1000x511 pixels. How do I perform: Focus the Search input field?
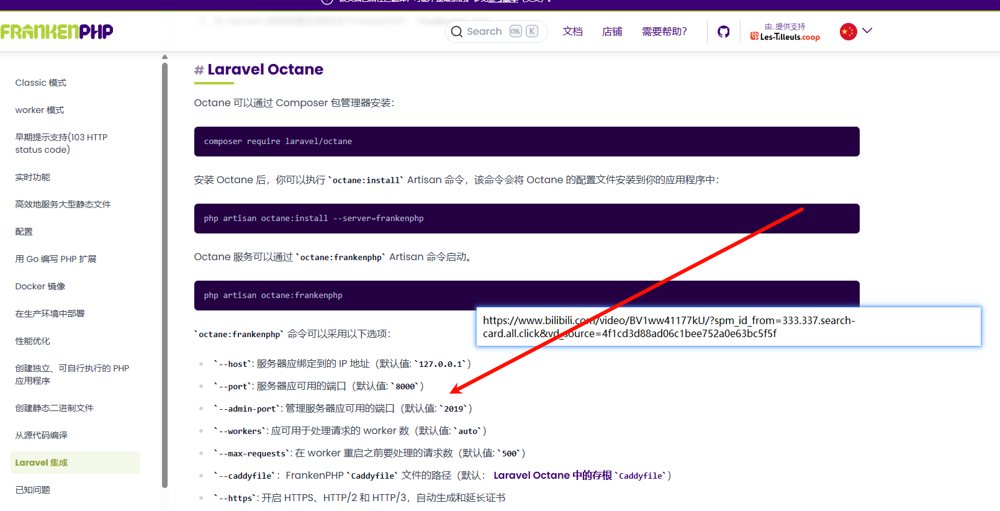coord(485,32)
